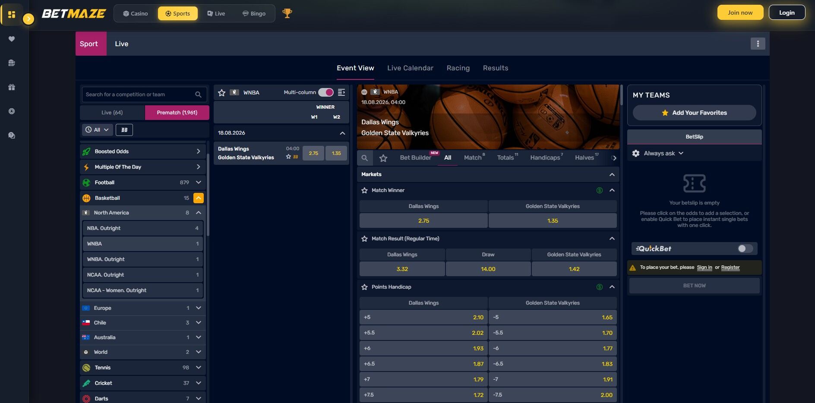Collapse the Basketball category
This screenshot has height=403, width=815.
pyautogui.click(x=199, y=198)
